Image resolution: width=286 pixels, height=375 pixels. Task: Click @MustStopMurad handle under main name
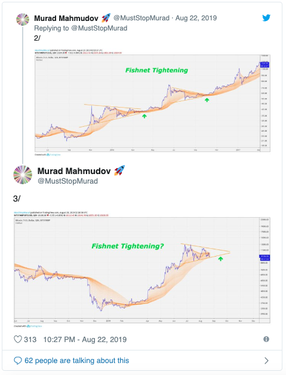pos(68,181)
